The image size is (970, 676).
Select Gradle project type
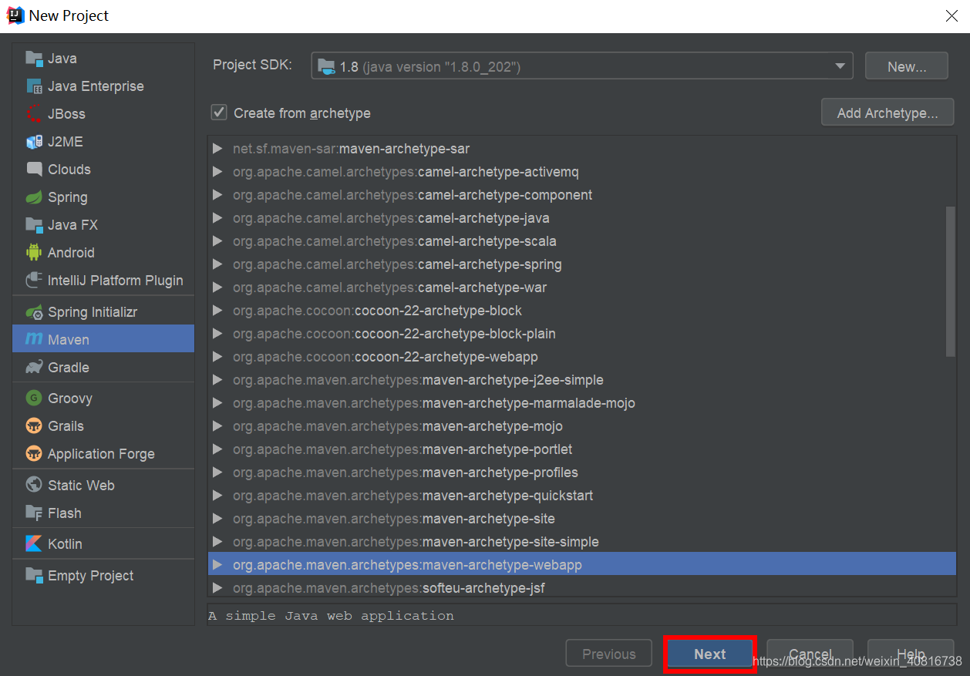pos(103,368)
